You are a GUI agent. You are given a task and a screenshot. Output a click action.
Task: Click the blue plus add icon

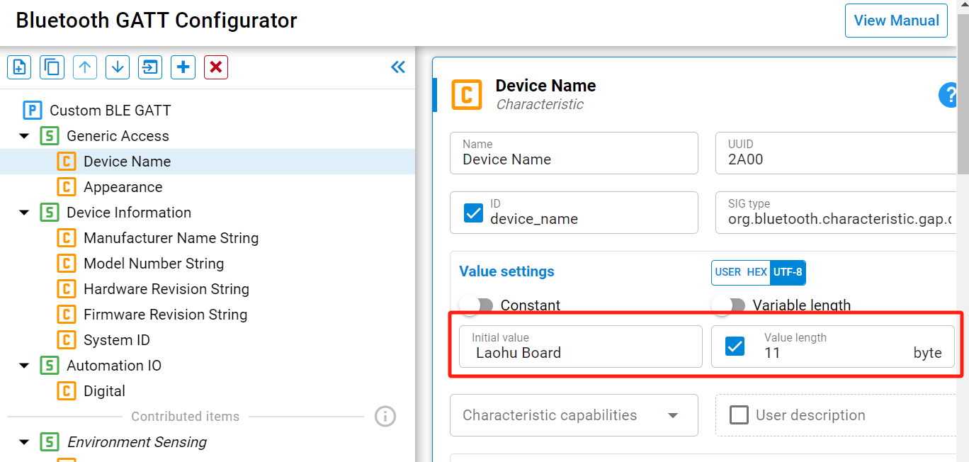pos(183,67)
